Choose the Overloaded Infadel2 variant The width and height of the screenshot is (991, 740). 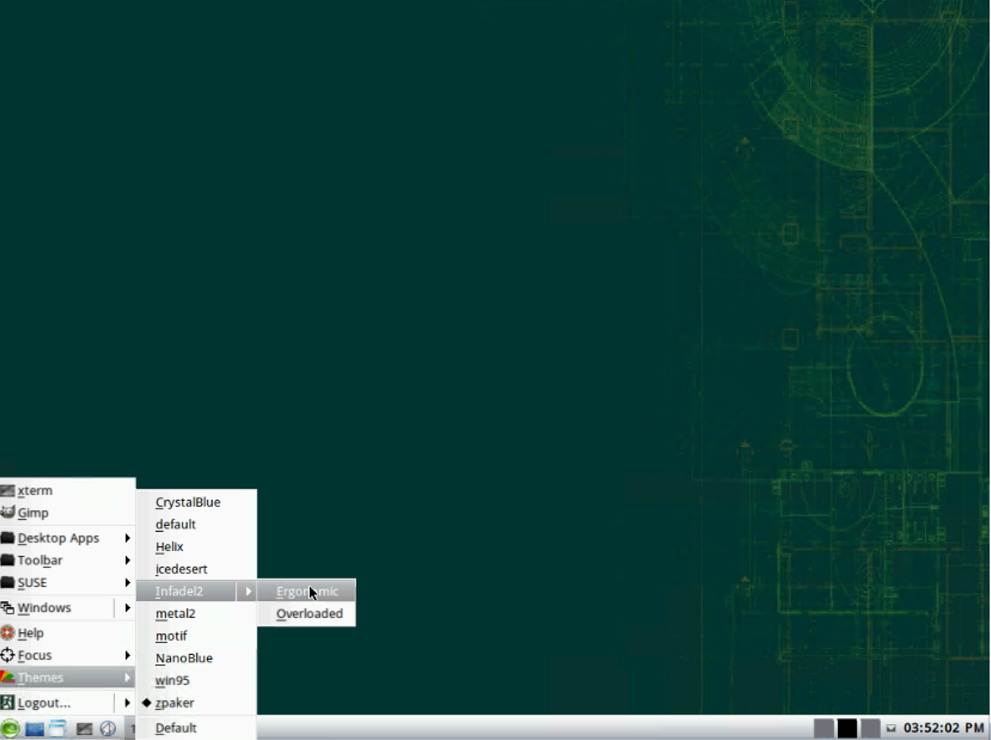click(307, 613)
